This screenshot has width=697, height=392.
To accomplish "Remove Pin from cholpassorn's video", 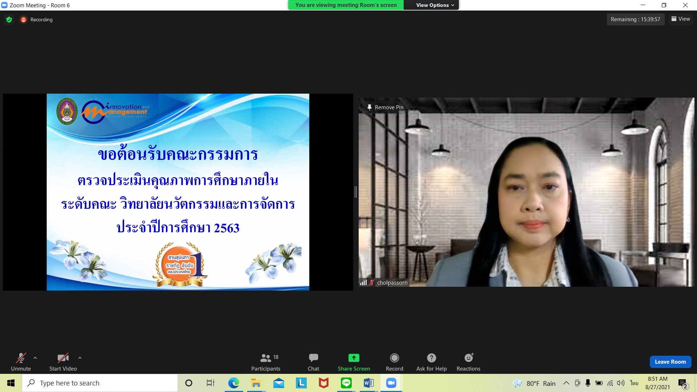I will 385,107.
